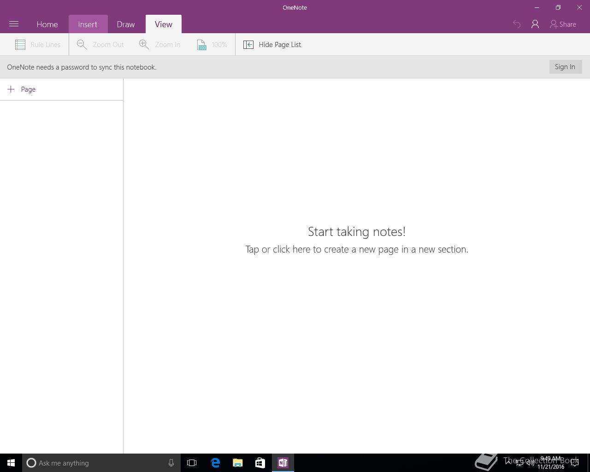Click the Share button

coord(563,24)
